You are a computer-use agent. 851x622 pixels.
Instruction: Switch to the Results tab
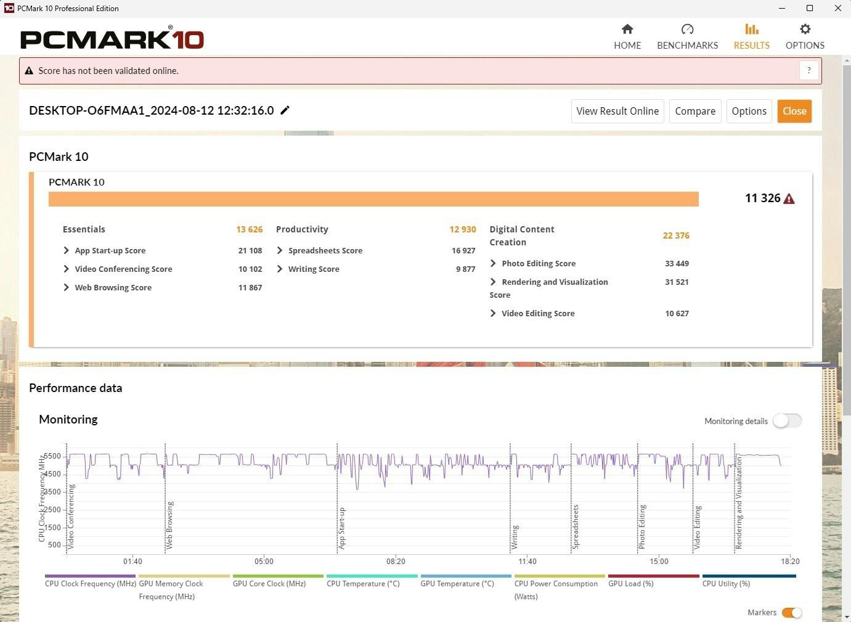point(751,36)
